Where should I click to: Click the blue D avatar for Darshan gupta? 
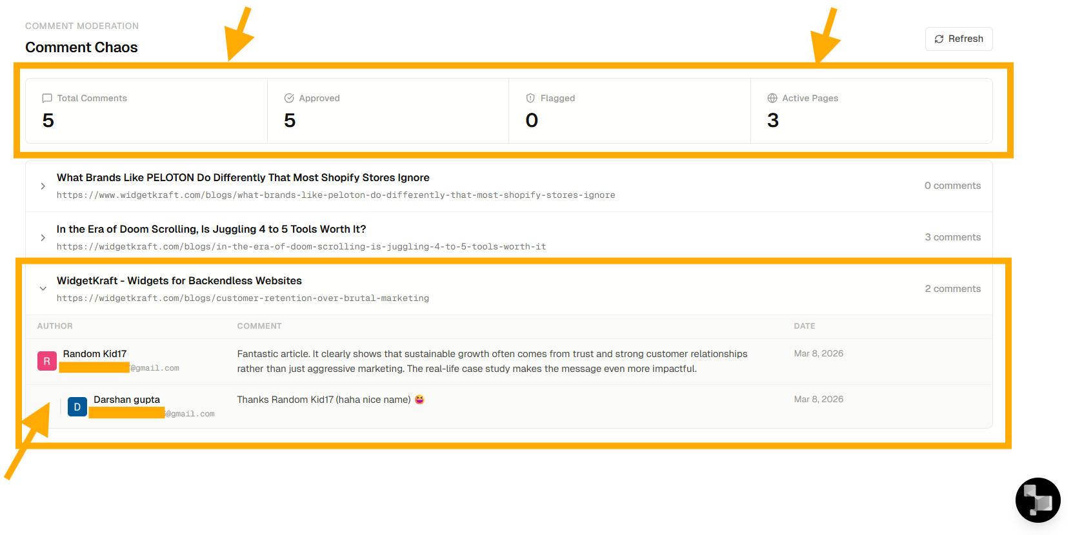(77, 407)
